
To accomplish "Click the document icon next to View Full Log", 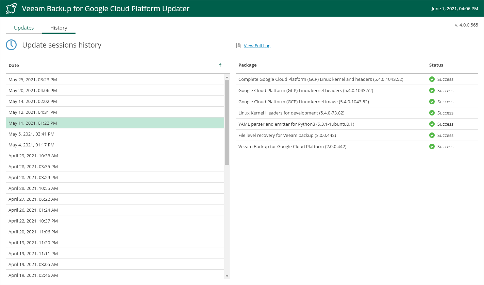I will click(x=238, y=46).
